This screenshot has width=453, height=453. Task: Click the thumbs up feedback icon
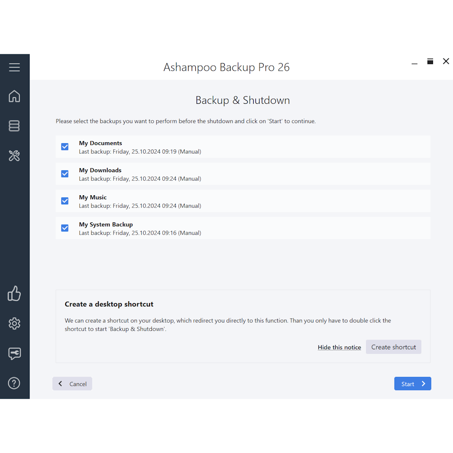tap(14, 294)
